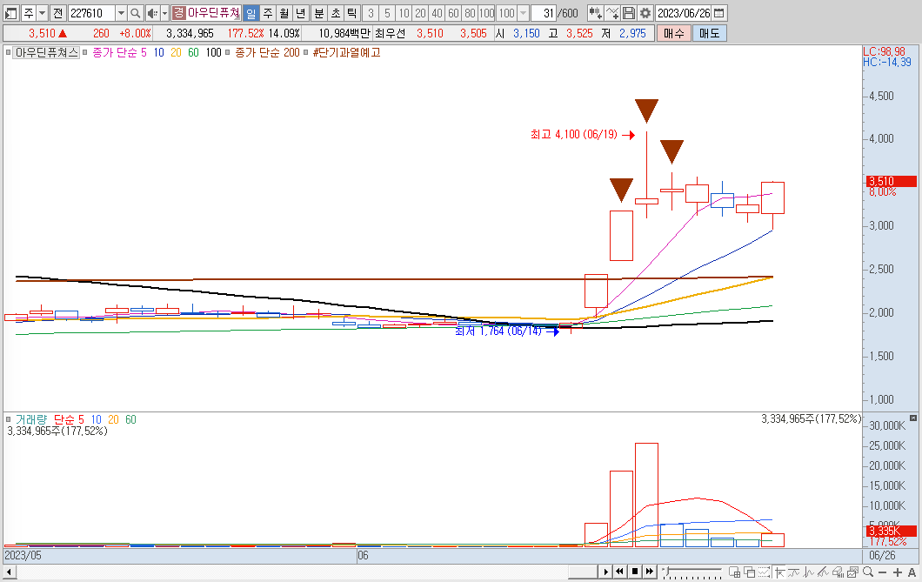This screenshot has height=582, width=922.
Task: Click the stock code input field 227610
Action: point(91,13)
